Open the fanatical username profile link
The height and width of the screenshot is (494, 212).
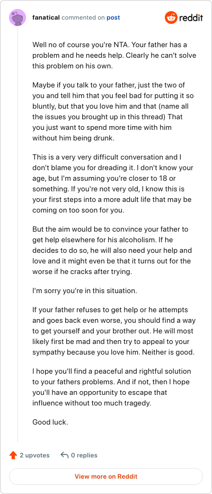(46, 17)
